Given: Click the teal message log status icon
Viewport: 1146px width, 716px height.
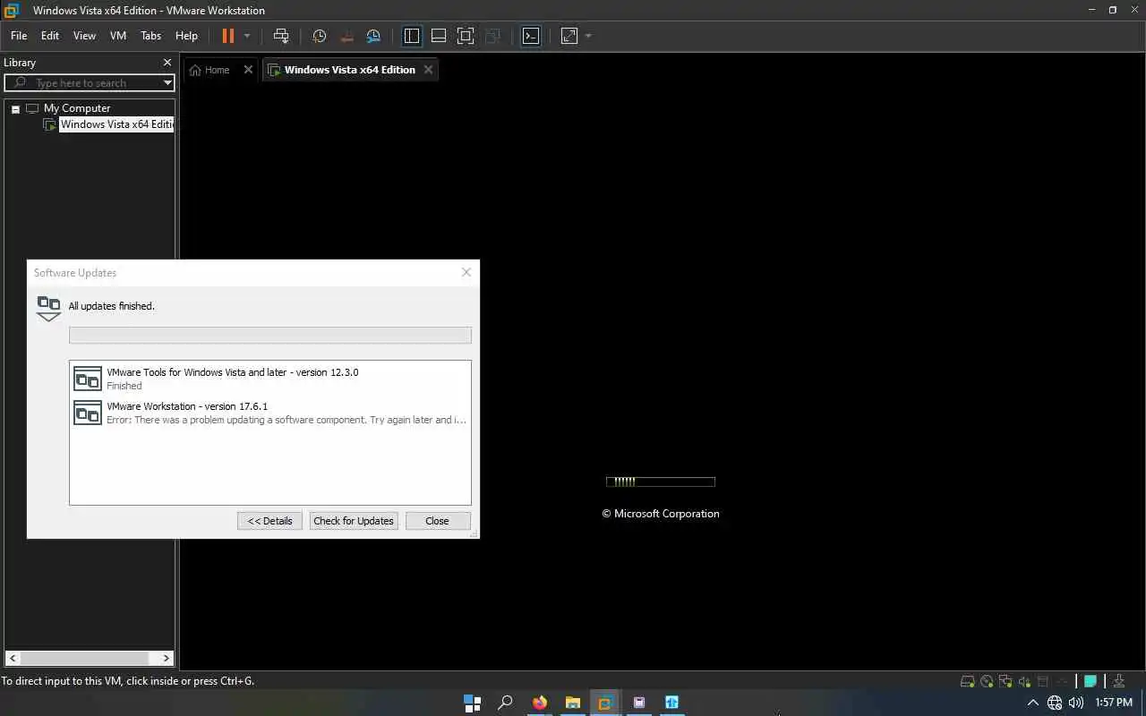Looking at the screenshot, I should point(1090,681).
